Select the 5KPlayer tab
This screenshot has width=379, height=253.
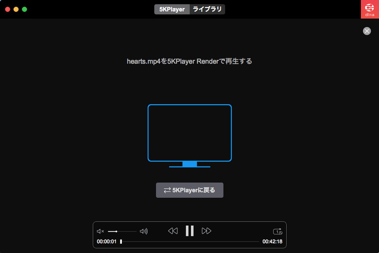pyautogui.click(x=172, y=9)
